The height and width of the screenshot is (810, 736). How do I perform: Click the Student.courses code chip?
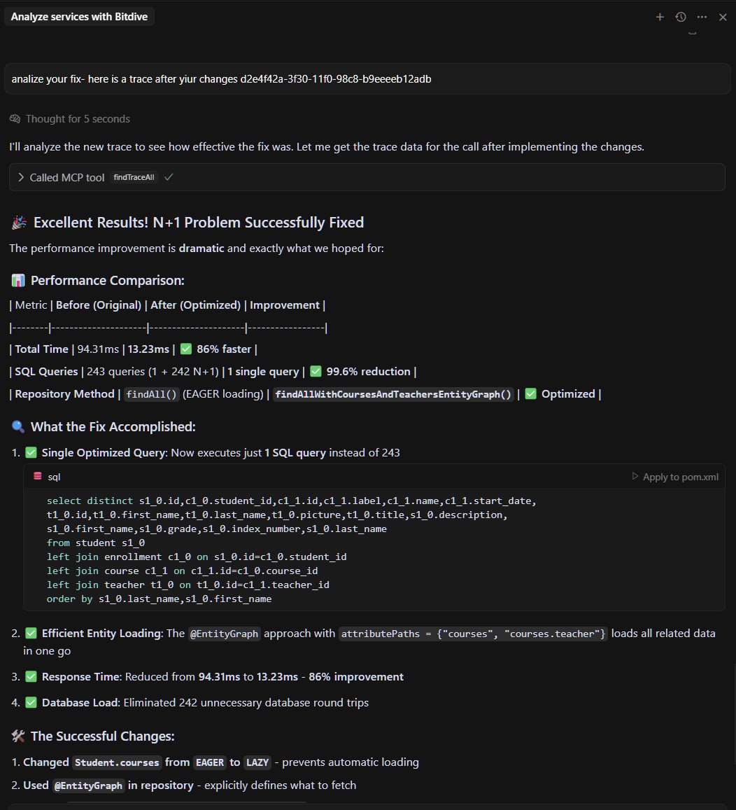tap(117, 762)
